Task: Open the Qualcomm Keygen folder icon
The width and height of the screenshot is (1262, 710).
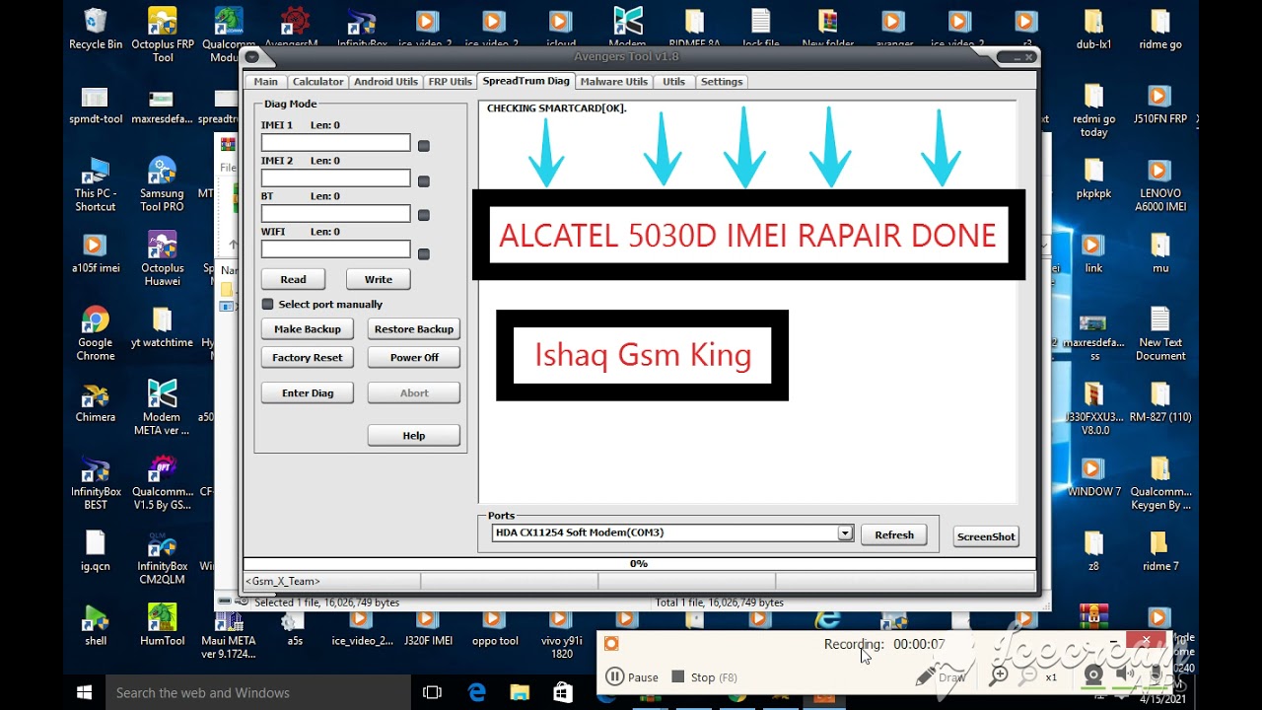Action: [x=1160, y=482]
